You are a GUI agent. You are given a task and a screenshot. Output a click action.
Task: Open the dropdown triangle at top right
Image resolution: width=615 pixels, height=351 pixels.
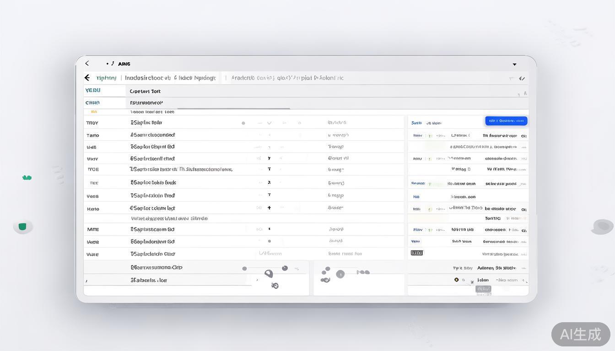click(514, 64)
